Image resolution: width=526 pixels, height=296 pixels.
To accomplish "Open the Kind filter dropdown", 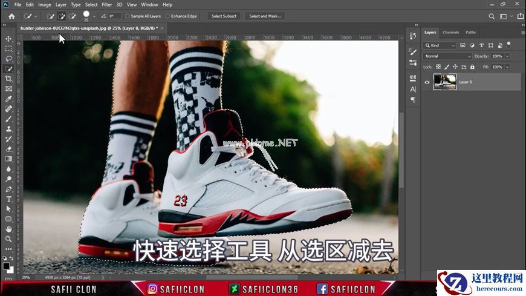I will [x=440, y=45].
